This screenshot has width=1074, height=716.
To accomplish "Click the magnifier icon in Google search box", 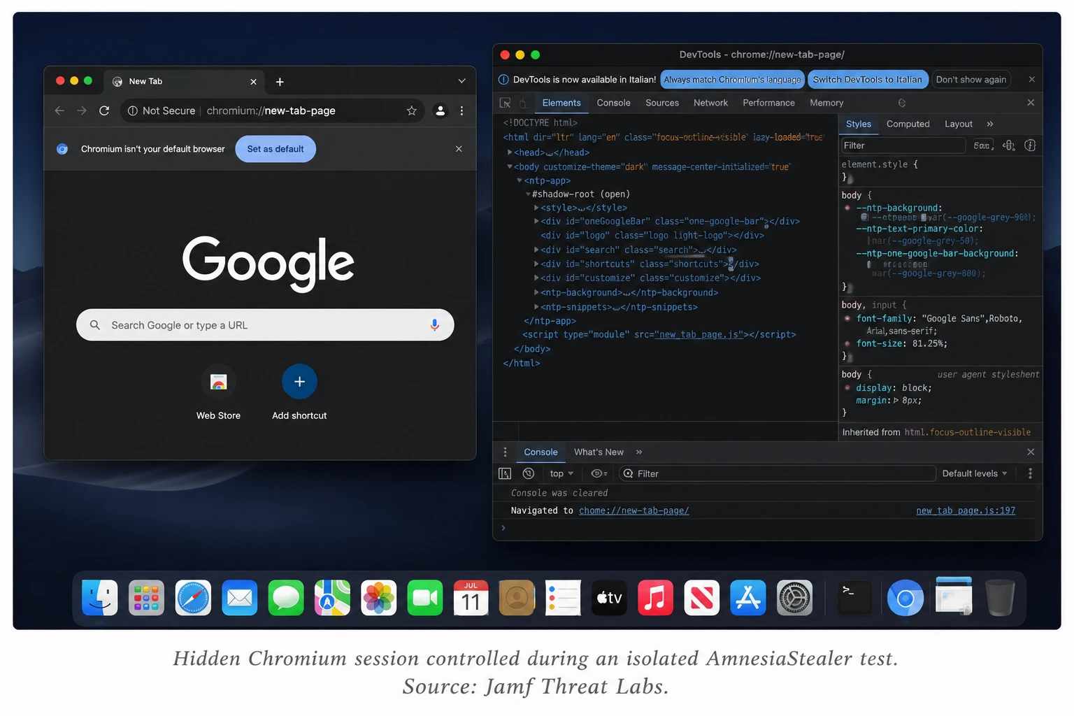I will pyautogui.click(x=95, y=325).
